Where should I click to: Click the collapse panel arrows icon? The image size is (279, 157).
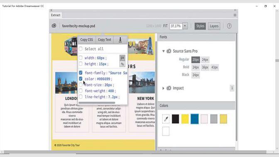tap(235, 10)
